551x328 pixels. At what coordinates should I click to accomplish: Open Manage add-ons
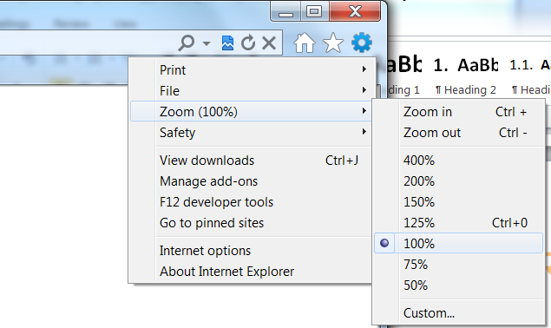pyautogui.click(x=251, y=181)
